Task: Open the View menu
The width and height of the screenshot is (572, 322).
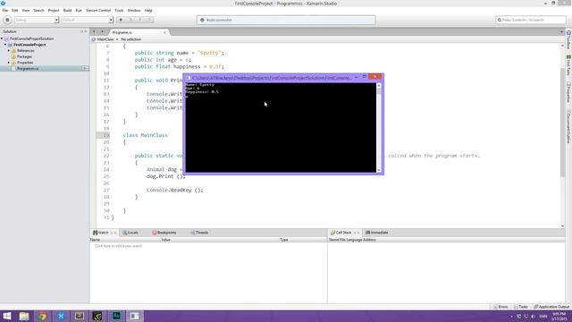Action: coord(26,10)
